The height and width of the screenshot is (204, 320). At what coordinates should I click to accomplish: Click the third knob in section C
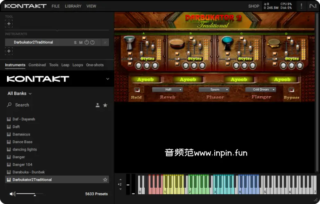[x=253, y=65]
